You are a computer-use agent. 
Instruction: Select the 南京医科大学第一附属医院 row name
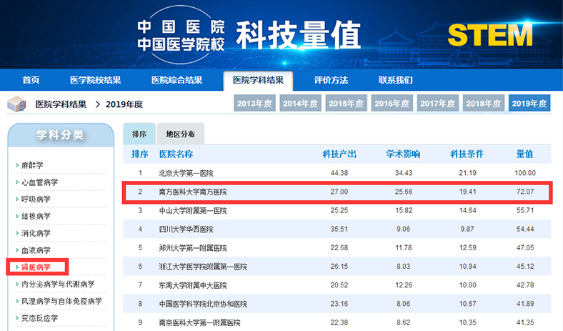tap(199, 322)
